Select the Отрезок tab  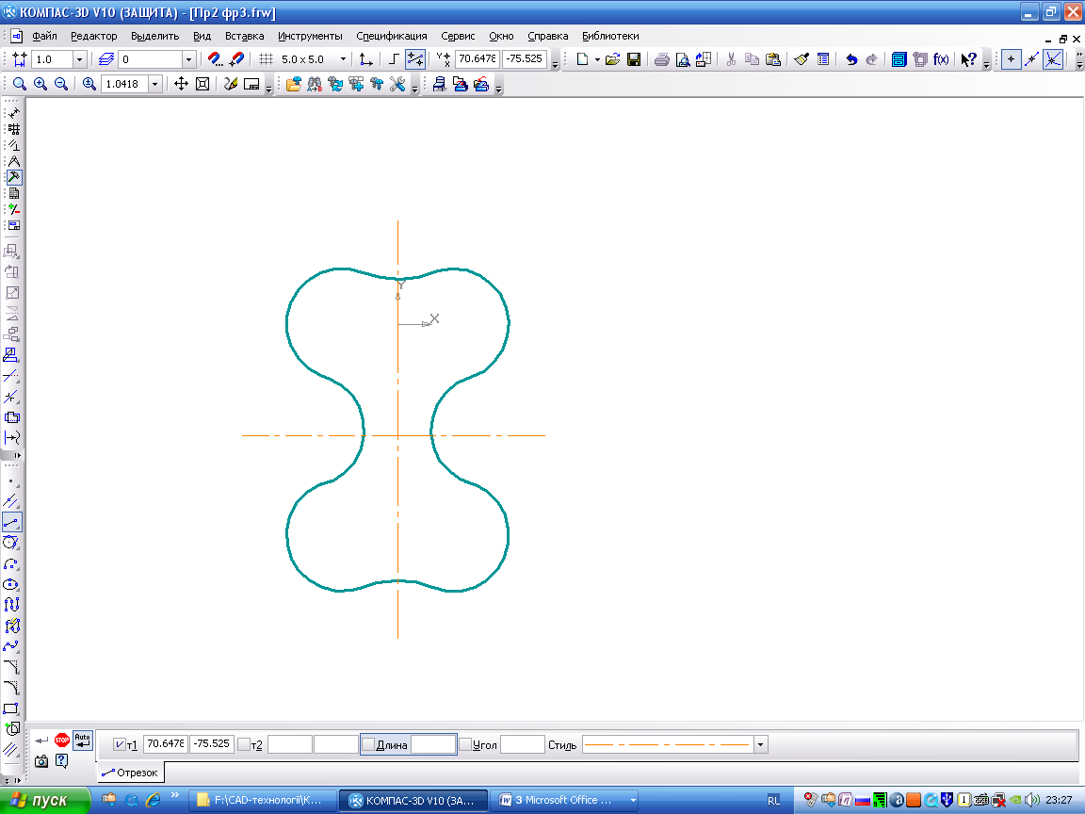click(130, 773)
